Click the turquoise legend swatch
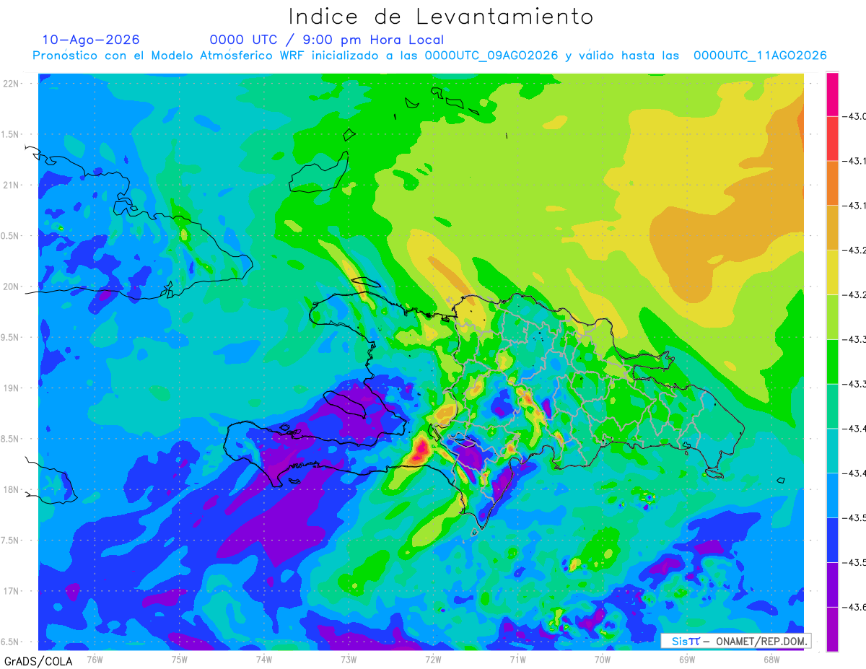The height and width of the screenshot is (669, 866). pos(832,450)
